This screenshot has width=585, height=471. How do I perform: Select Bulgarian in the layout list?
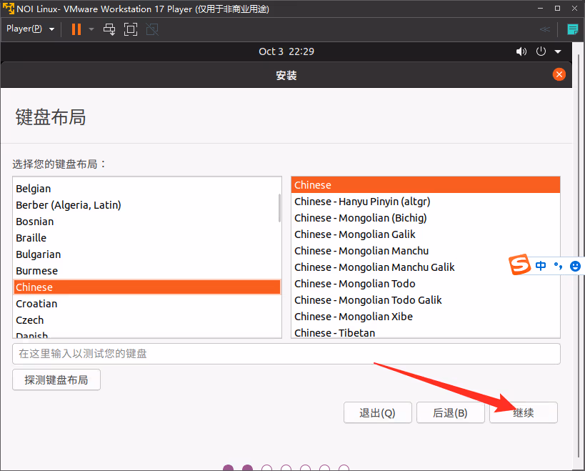[39, 254]
